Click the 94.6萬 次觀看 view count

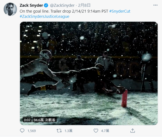[x=44, y=120]
